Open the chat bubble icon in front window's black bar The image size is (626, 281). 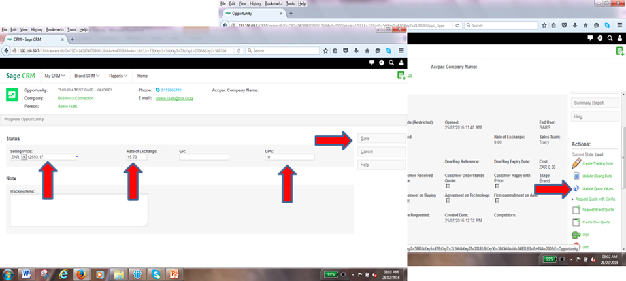(372, 63)
